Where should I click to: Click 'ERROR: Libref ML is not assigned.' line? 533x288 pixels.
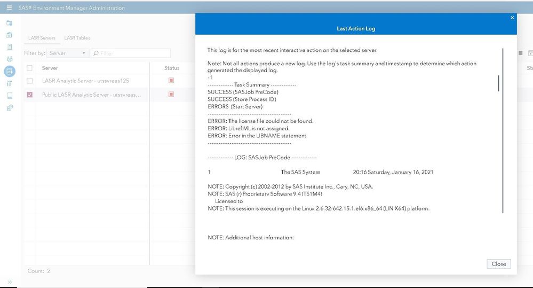click(249, 128)
